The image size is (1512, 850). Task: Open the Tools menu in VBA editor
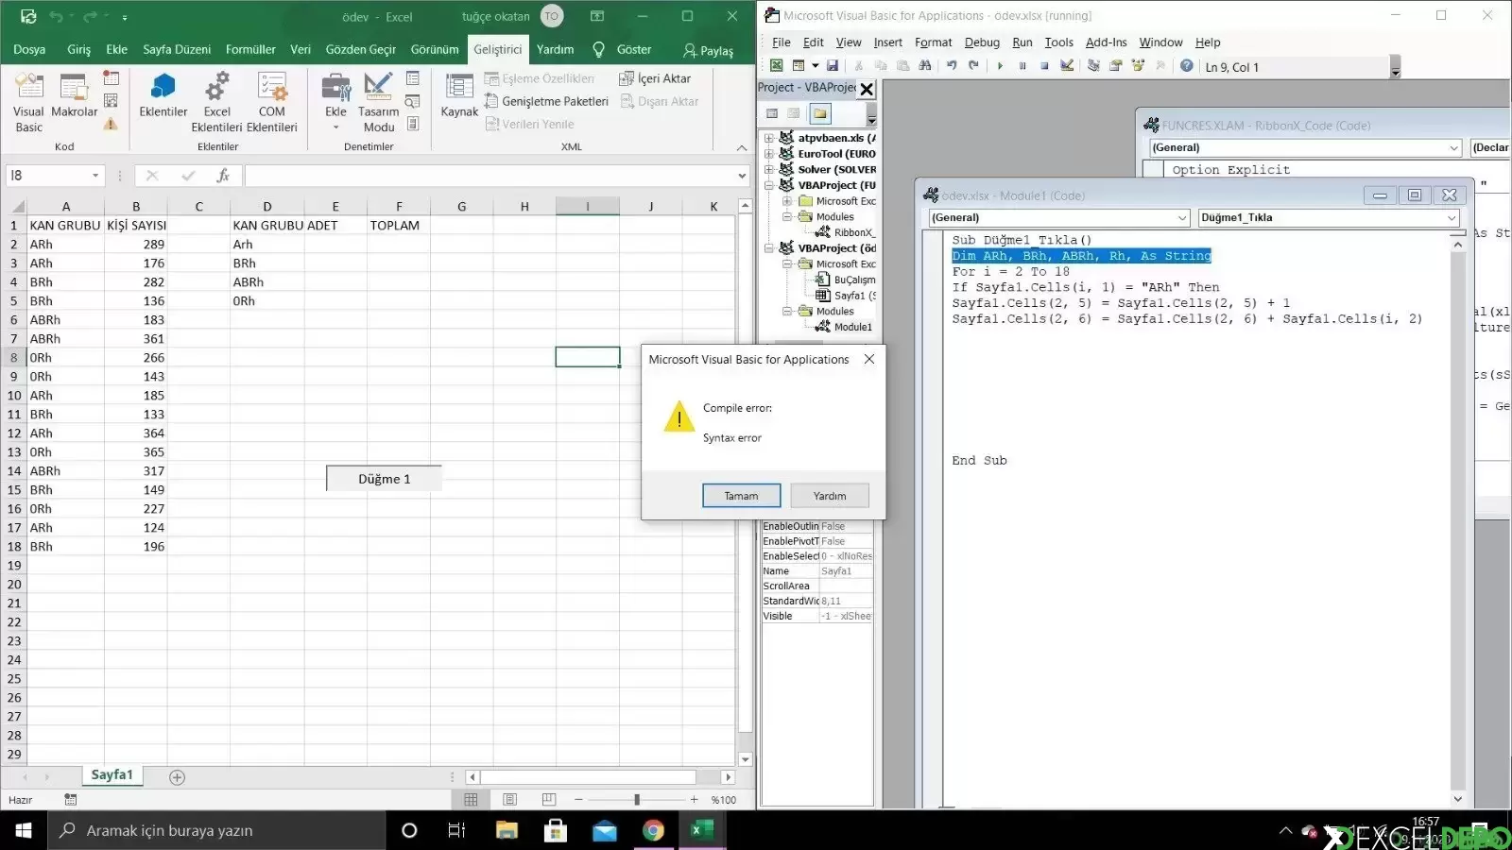1058,42
